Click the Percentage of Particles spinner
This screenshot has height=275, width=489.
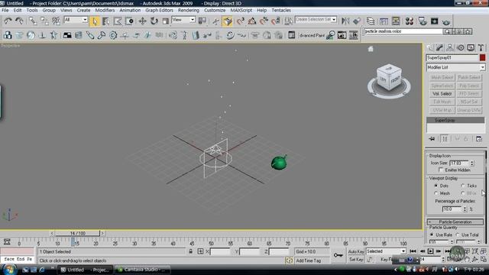click(x=465, y=209)
